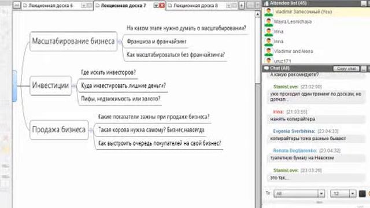Screen dimensions: 370x208
Task: Click avatar icon of Mayra Leonichaya
Action: [268, 22]
